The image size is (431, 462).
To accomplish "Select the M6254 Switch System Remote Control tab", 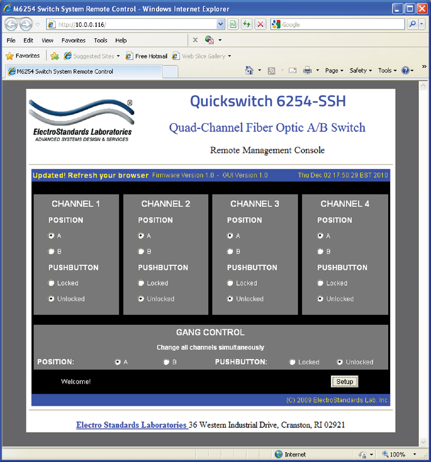I will [x=84, y=71].
